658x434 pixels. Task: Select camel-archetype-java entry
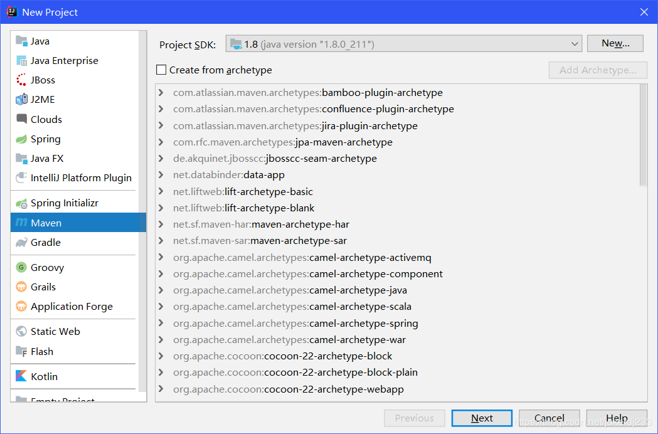click(x=290, y=290)
